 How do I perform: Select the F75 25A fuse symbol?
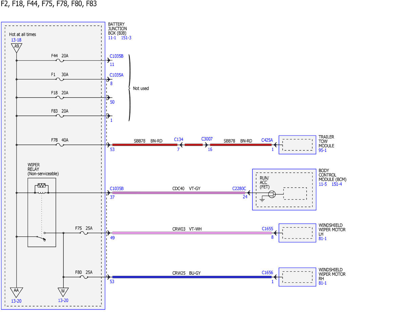pos(84,233)
